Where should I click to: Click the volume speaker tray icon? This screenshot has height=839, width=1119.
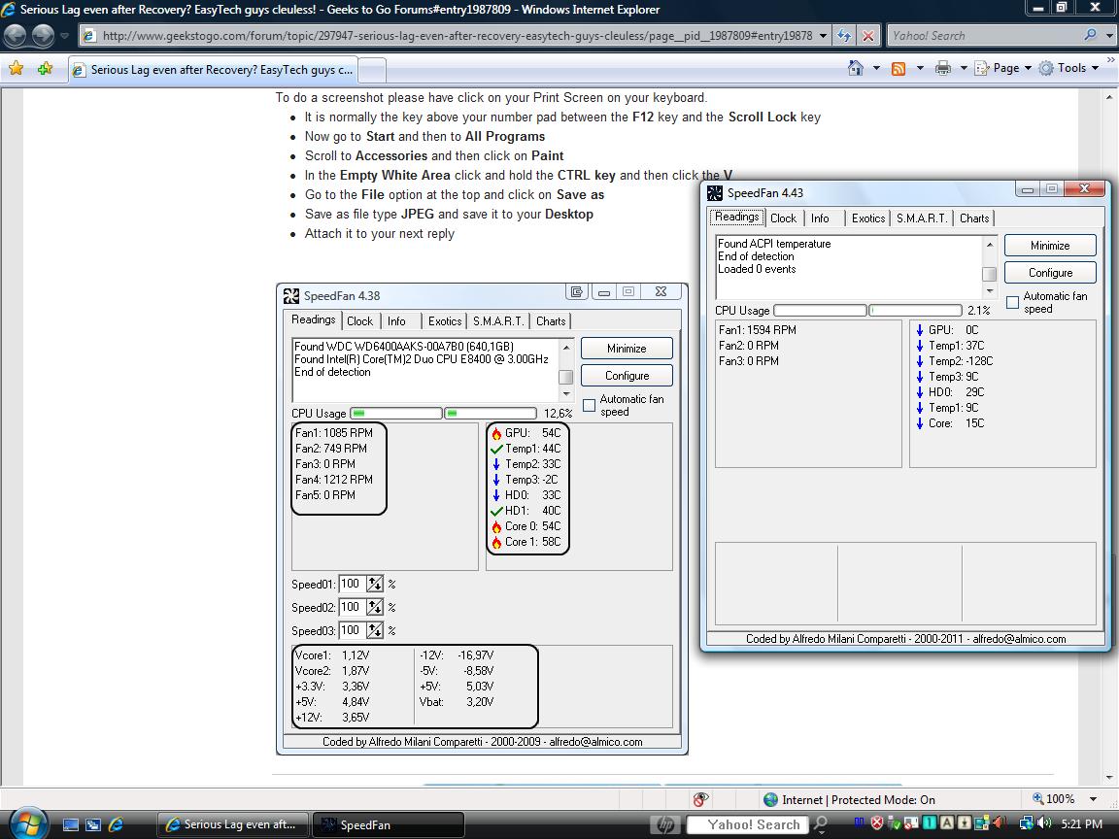[1044, 823]
